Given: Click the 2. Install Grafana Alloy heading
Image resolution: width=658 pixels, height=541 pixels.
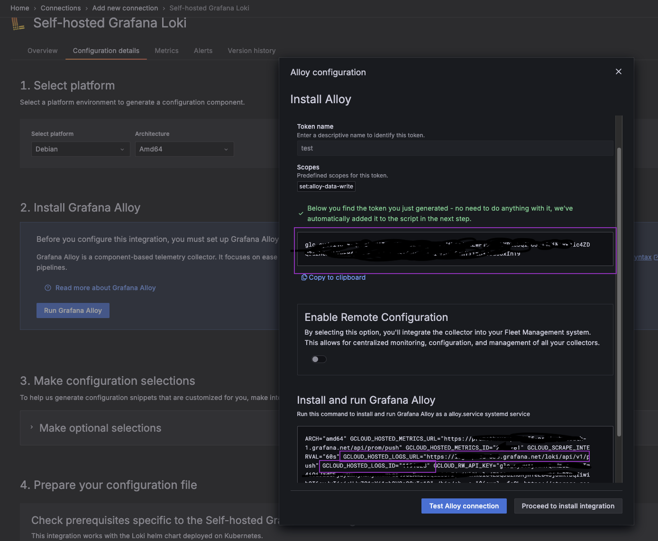Looking at the screenshot, I should [x=81, y=208].
